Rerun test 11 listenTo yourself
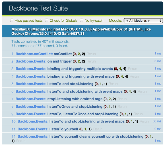This screenshot has height=145, width=165. [98, 129]
